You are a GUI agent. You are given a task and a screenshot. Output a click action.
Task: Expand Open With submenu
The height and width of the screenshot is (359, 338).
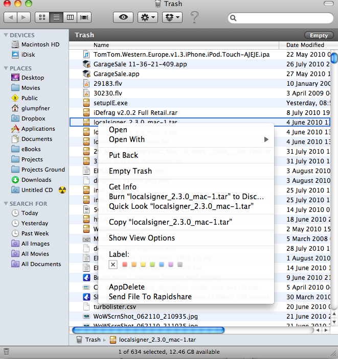[186, 139]
